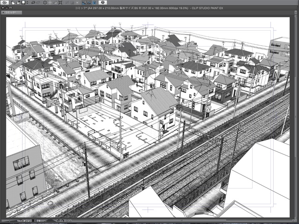Click the zoom slider in the status bar
The height and width of the screenshot is (224, 299).
pyautogui.click(x=9, y=221)
